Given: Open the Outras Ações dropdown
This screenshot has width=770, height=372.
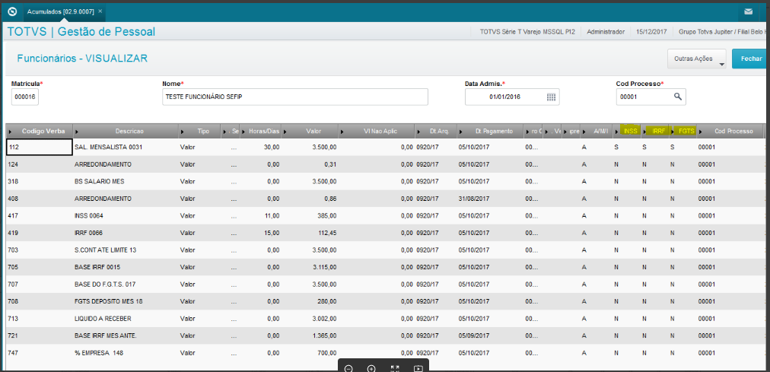Looking at the screenshot, I should (x=696, y=59).
